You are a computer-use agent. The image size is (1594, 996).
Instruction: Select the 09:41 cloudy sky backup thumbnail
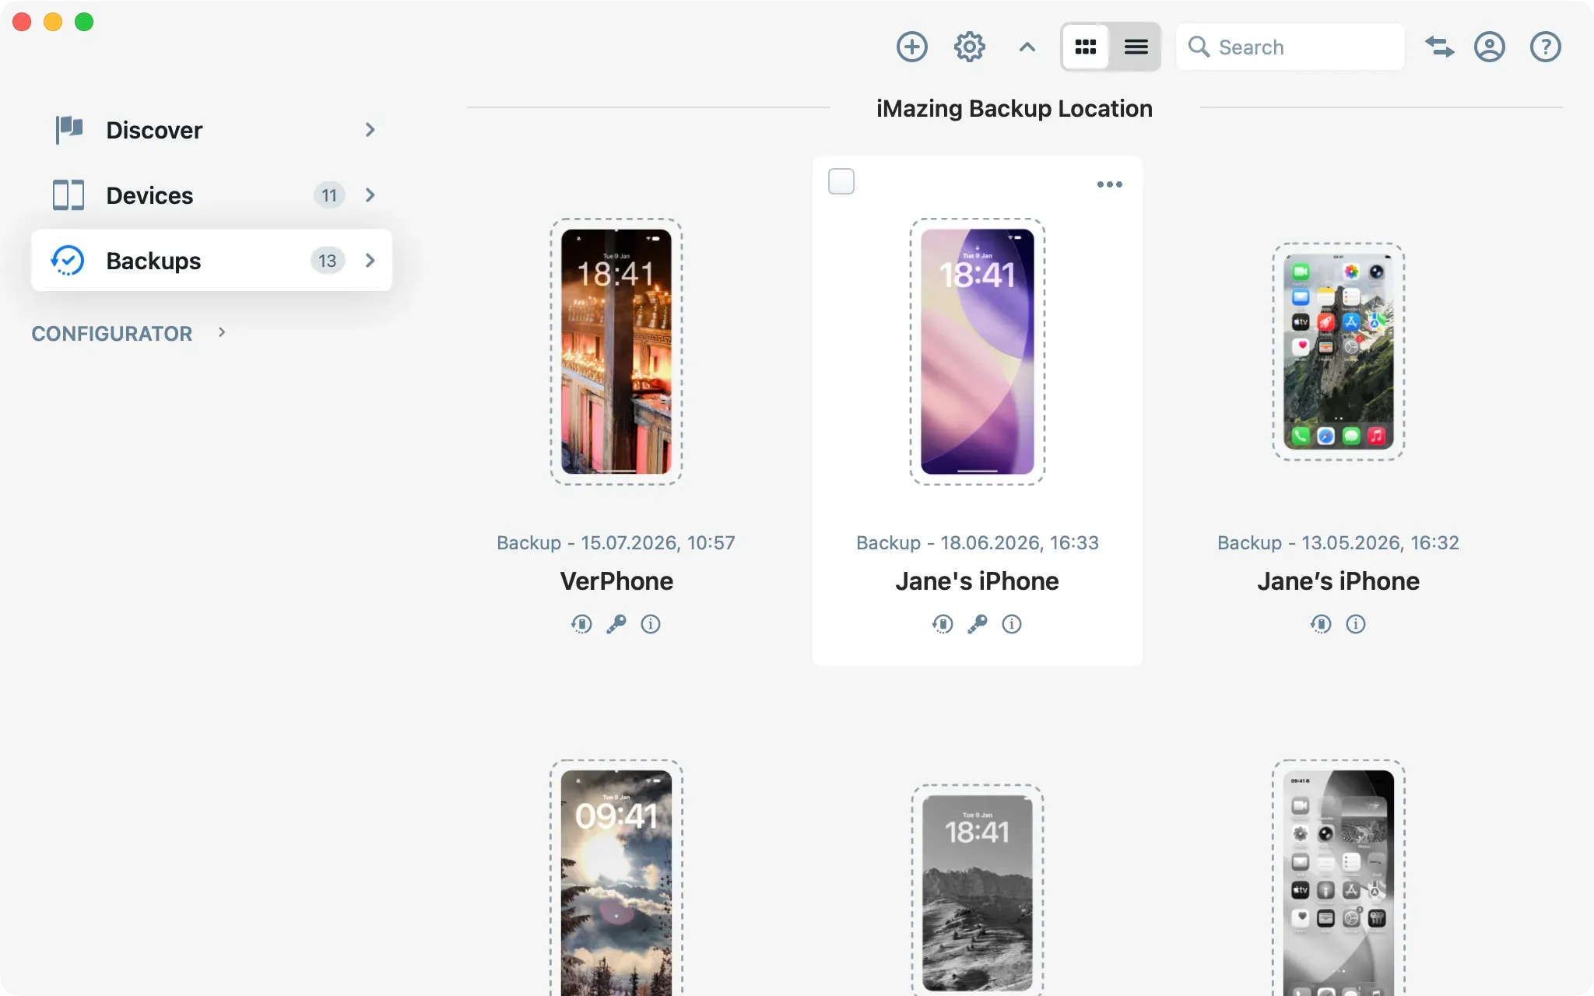616,878
